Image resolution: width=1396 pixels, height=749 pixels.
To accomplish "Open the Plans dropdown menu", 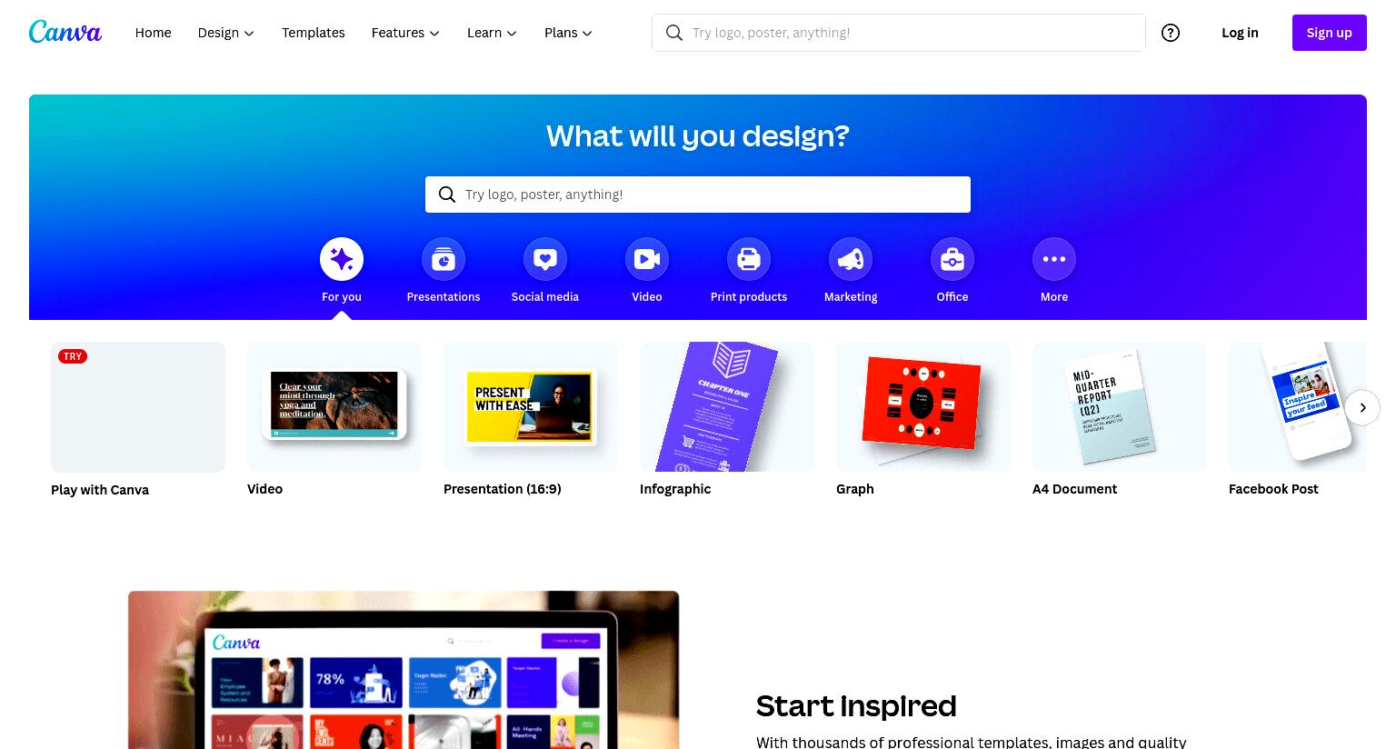I will click(x=568, y=33).
